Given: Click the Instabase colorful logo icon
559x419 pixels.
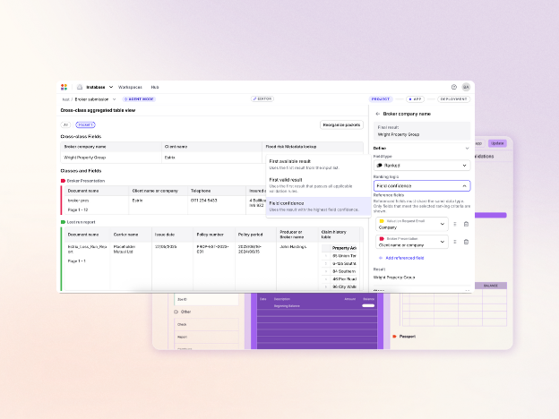Looking at the screenshot, I should [x=64, y=87].
